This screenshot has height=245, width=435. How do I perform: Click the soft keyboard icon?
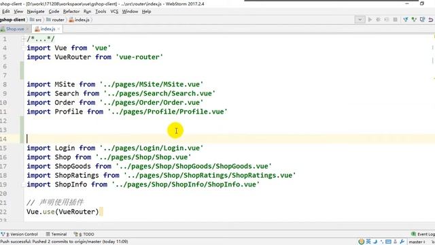pyautogui.click(x=388, y=242)
